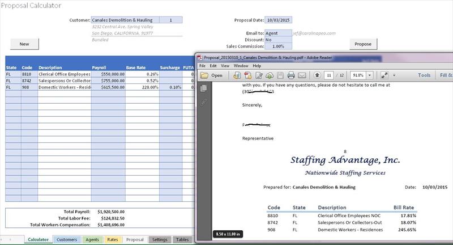This screenshot has width=453, height=245.
Task: Switch to the Customers sheet tab
Action: pyautogui.click(x=67, y=239)
